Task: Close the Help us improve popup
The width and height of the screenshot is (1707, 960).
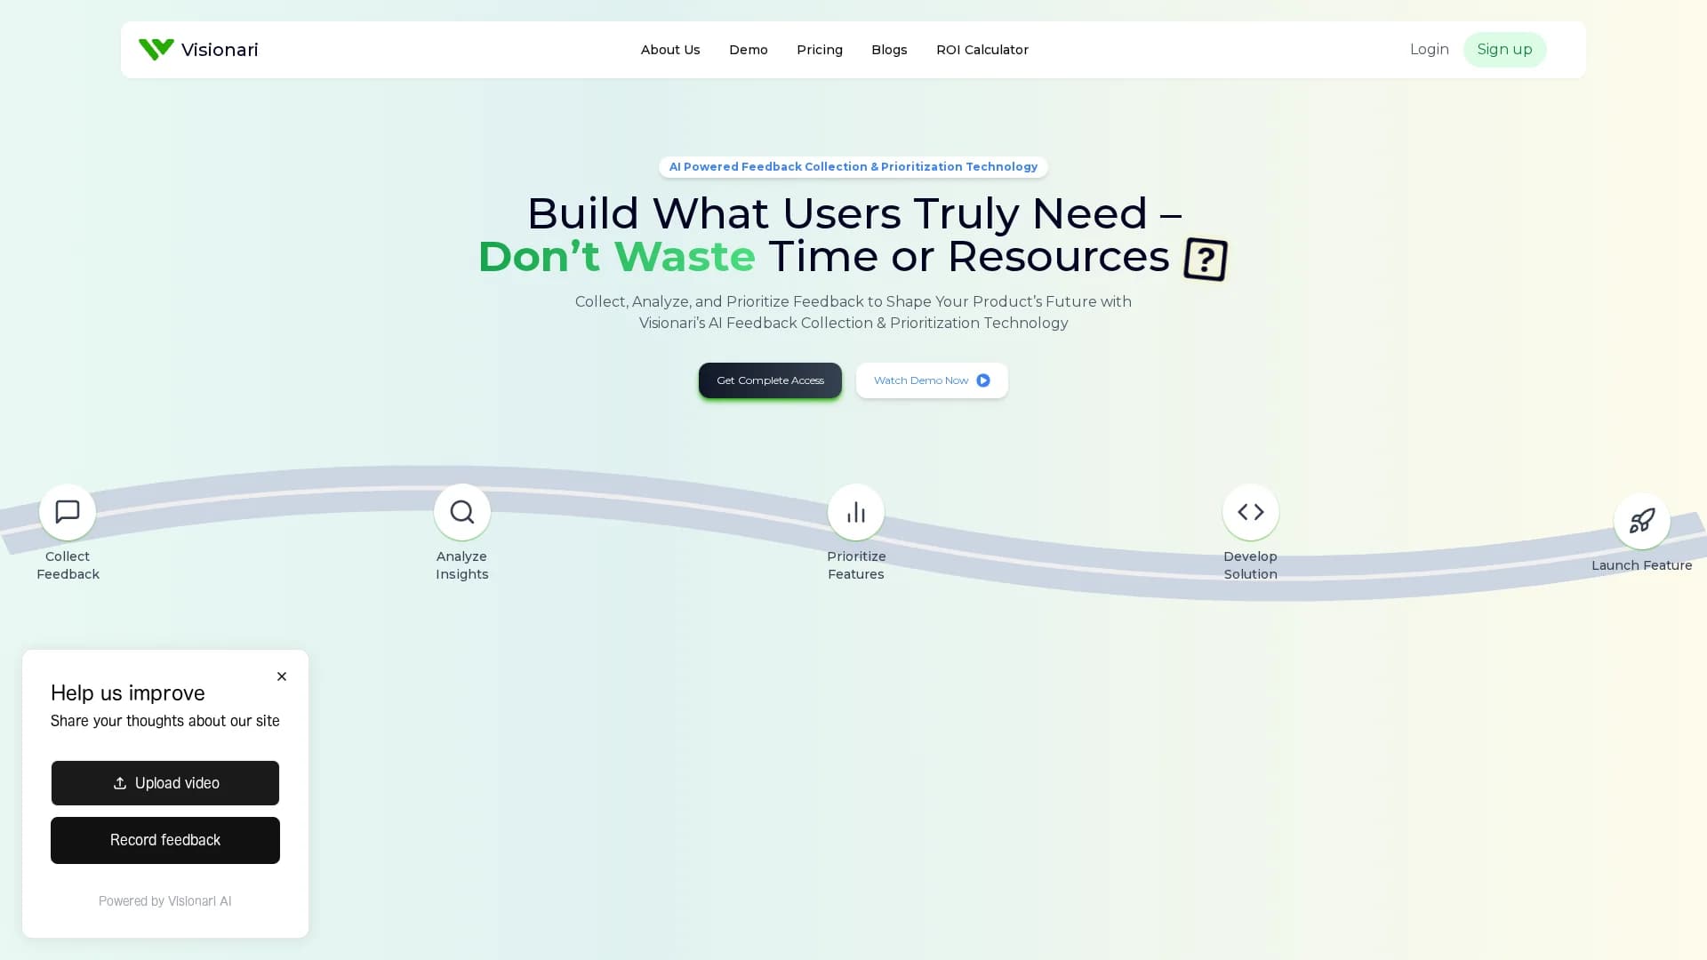Action: point(282,676)
